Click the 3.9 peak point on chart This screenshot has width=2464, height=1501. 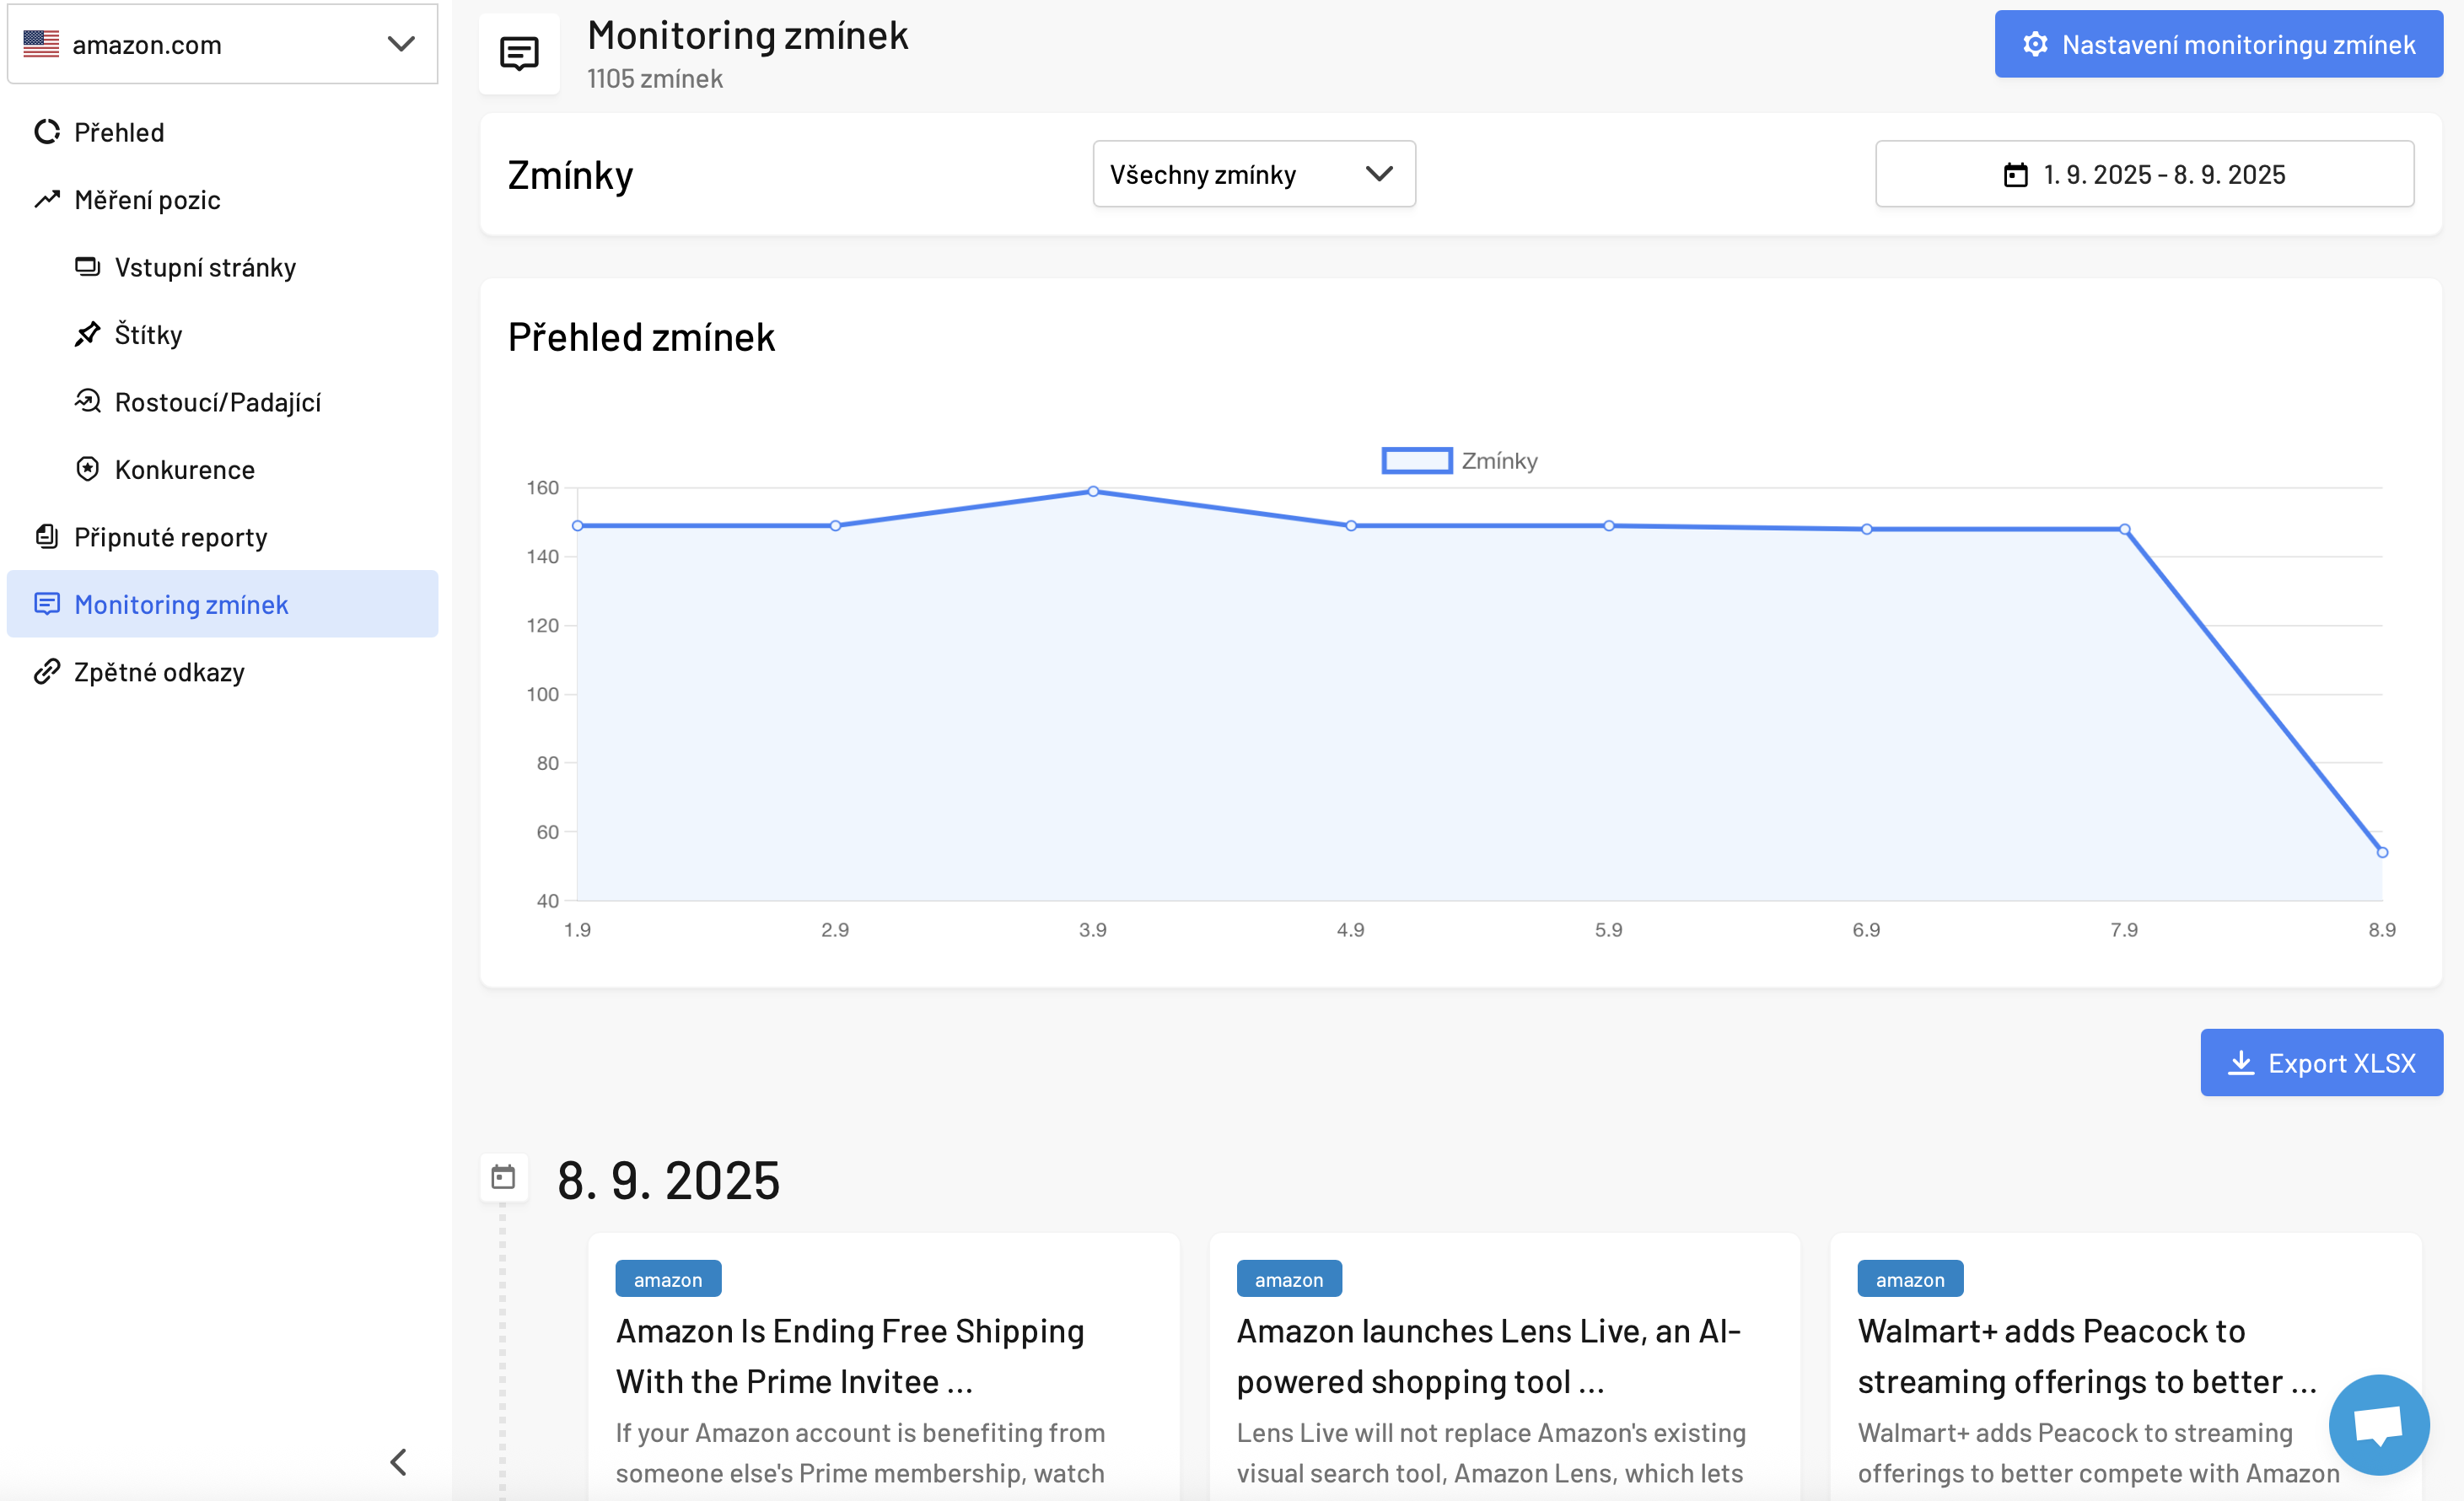(x=1093, y=491)
